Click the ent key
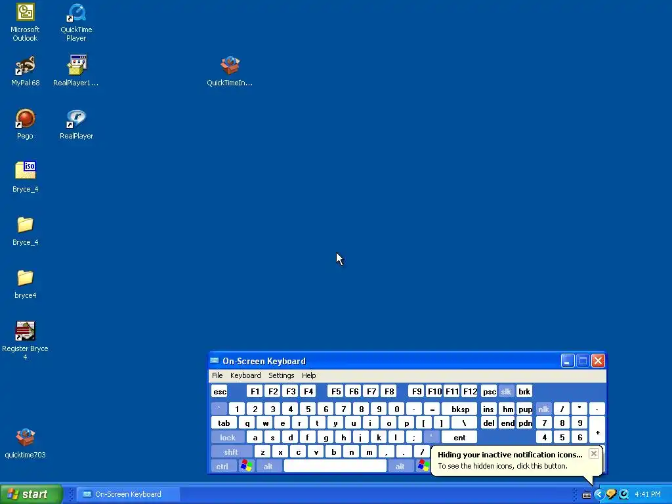Image resolution: width=672 pixels, height=504 pixels. click(459, 437)
